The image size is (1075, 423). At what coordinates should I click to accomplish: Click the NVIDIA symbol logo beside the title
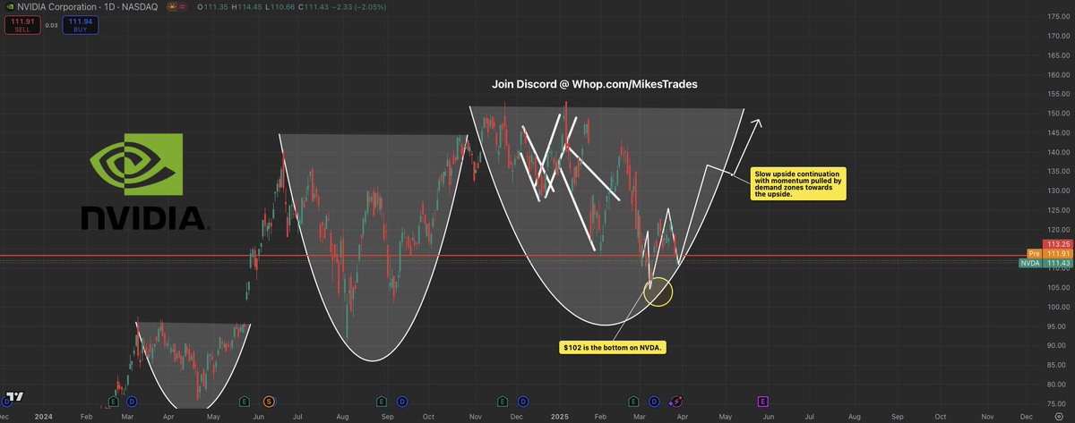point(8,6)
